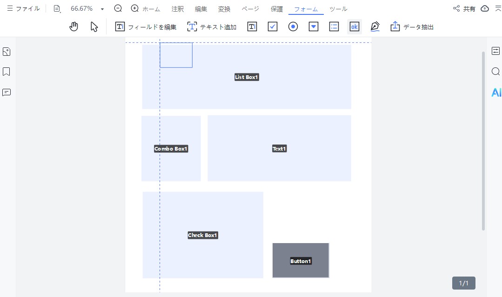Switch to the 注釈 tab
The image size is (502, 297).
click(178, 9)
